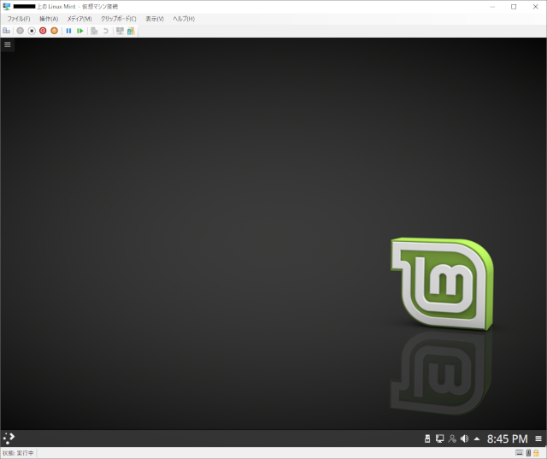
Task: Open the KDE desktop toolbox hamburger button
Action: coord(8,44)
